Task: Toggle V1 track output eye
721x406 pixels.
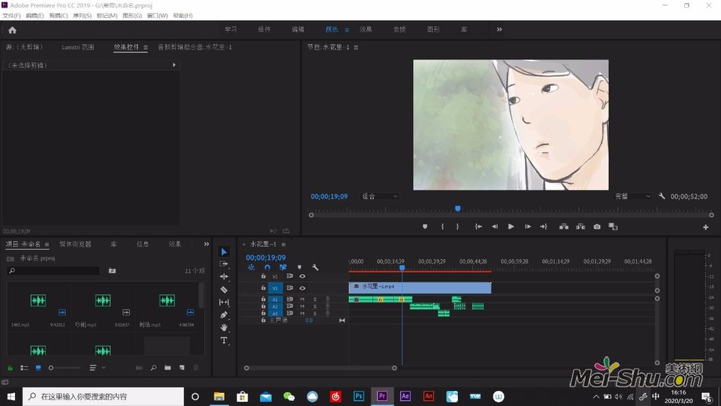Action: click(x=302, y=288)
